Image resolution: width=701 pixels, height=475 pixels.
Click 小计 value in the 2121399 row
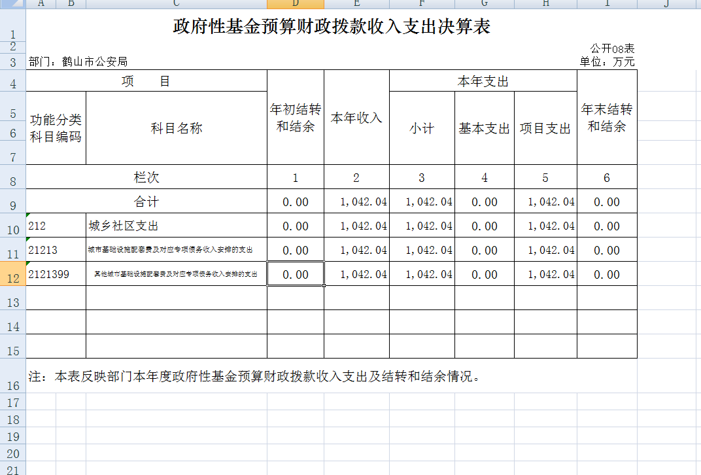(422, 273)
